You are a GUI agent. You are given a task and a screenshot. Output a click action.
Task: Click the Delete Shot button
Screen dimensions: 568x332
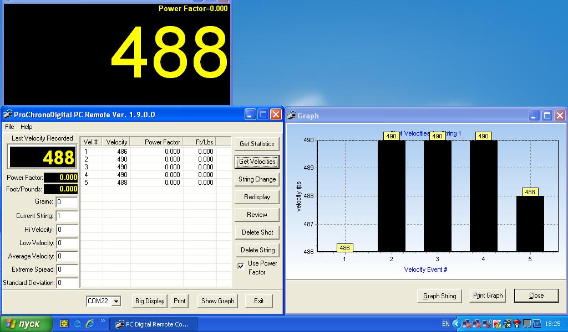256,232
